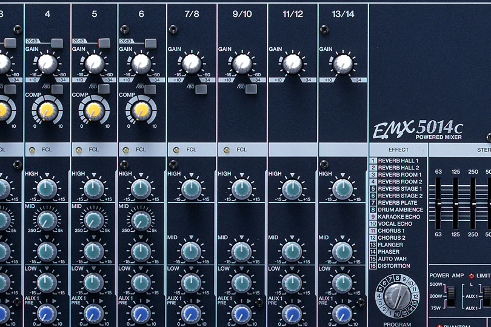Click the channel 7/8 GAIN knob
Viewport: 491px width, 327px height.
(x=192, y=64)
